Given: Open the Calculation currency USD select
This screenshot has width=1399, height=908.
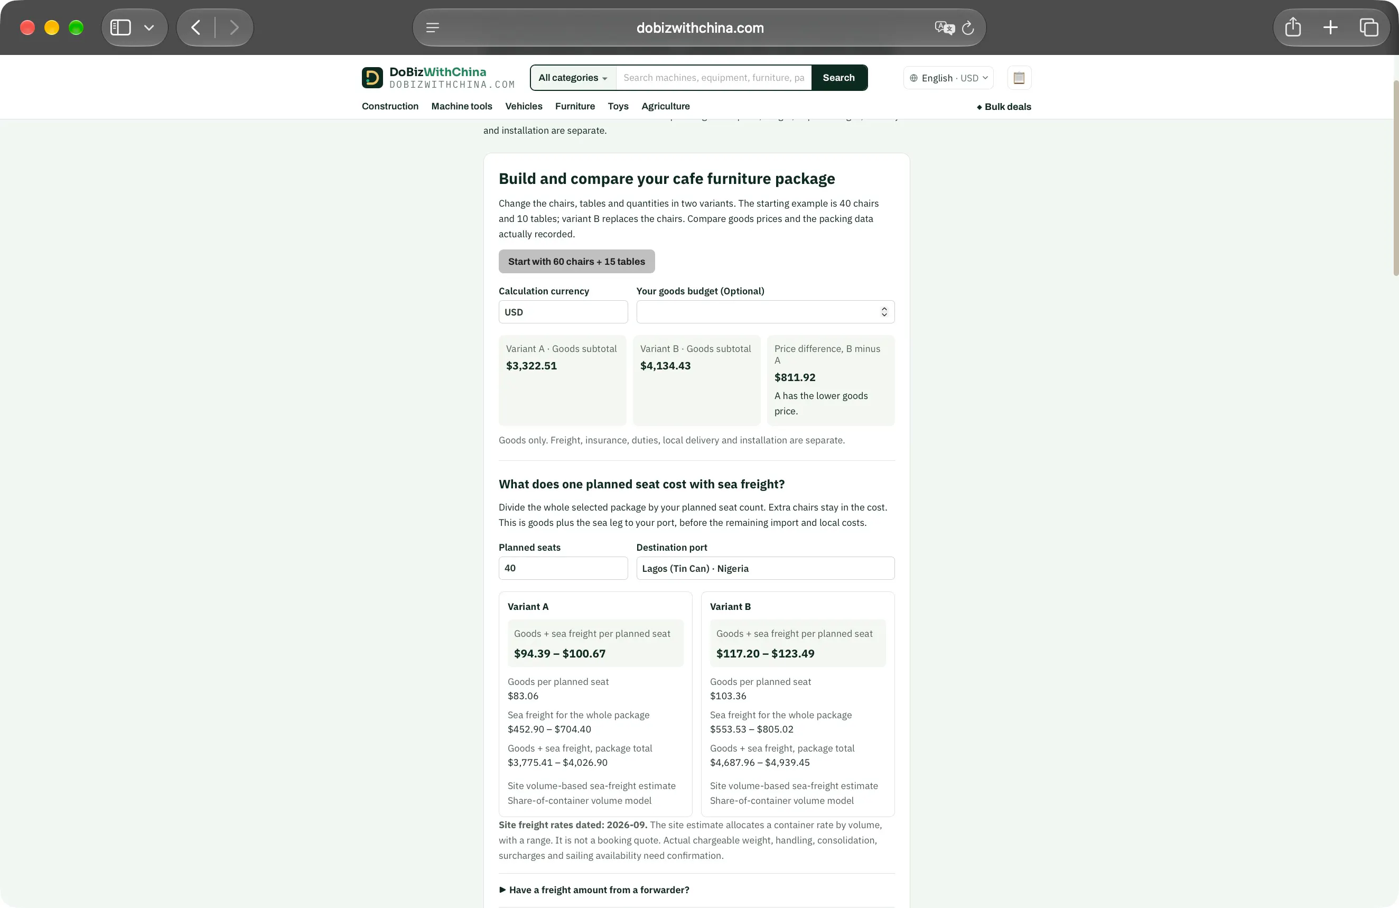Looking at the screenshot, I should point(563,312).
